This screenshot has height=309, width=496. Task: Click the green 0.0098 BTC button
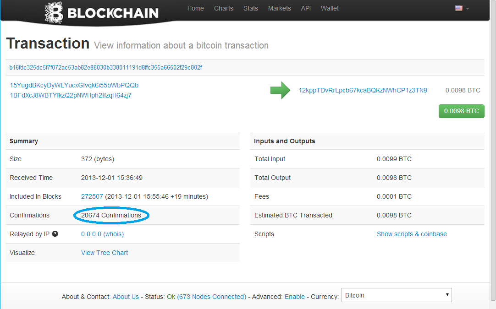pyautogui.click(x=462, y=111)
